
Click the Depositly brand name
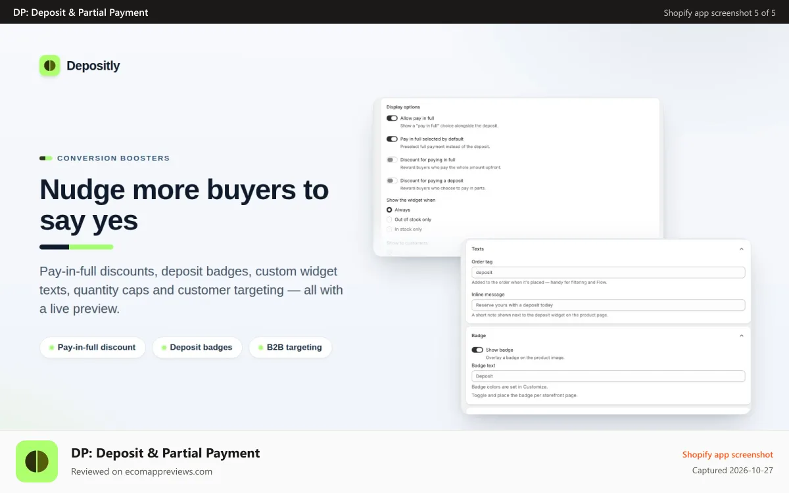point(93,66)
